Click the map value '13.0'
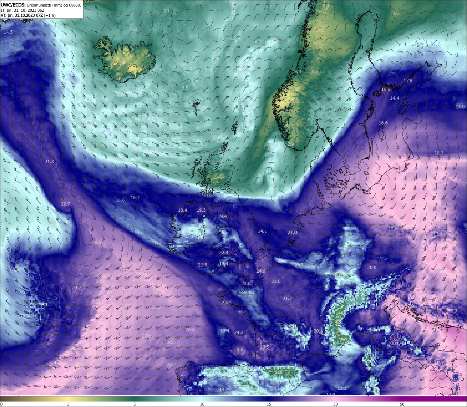 coord(460,107)
